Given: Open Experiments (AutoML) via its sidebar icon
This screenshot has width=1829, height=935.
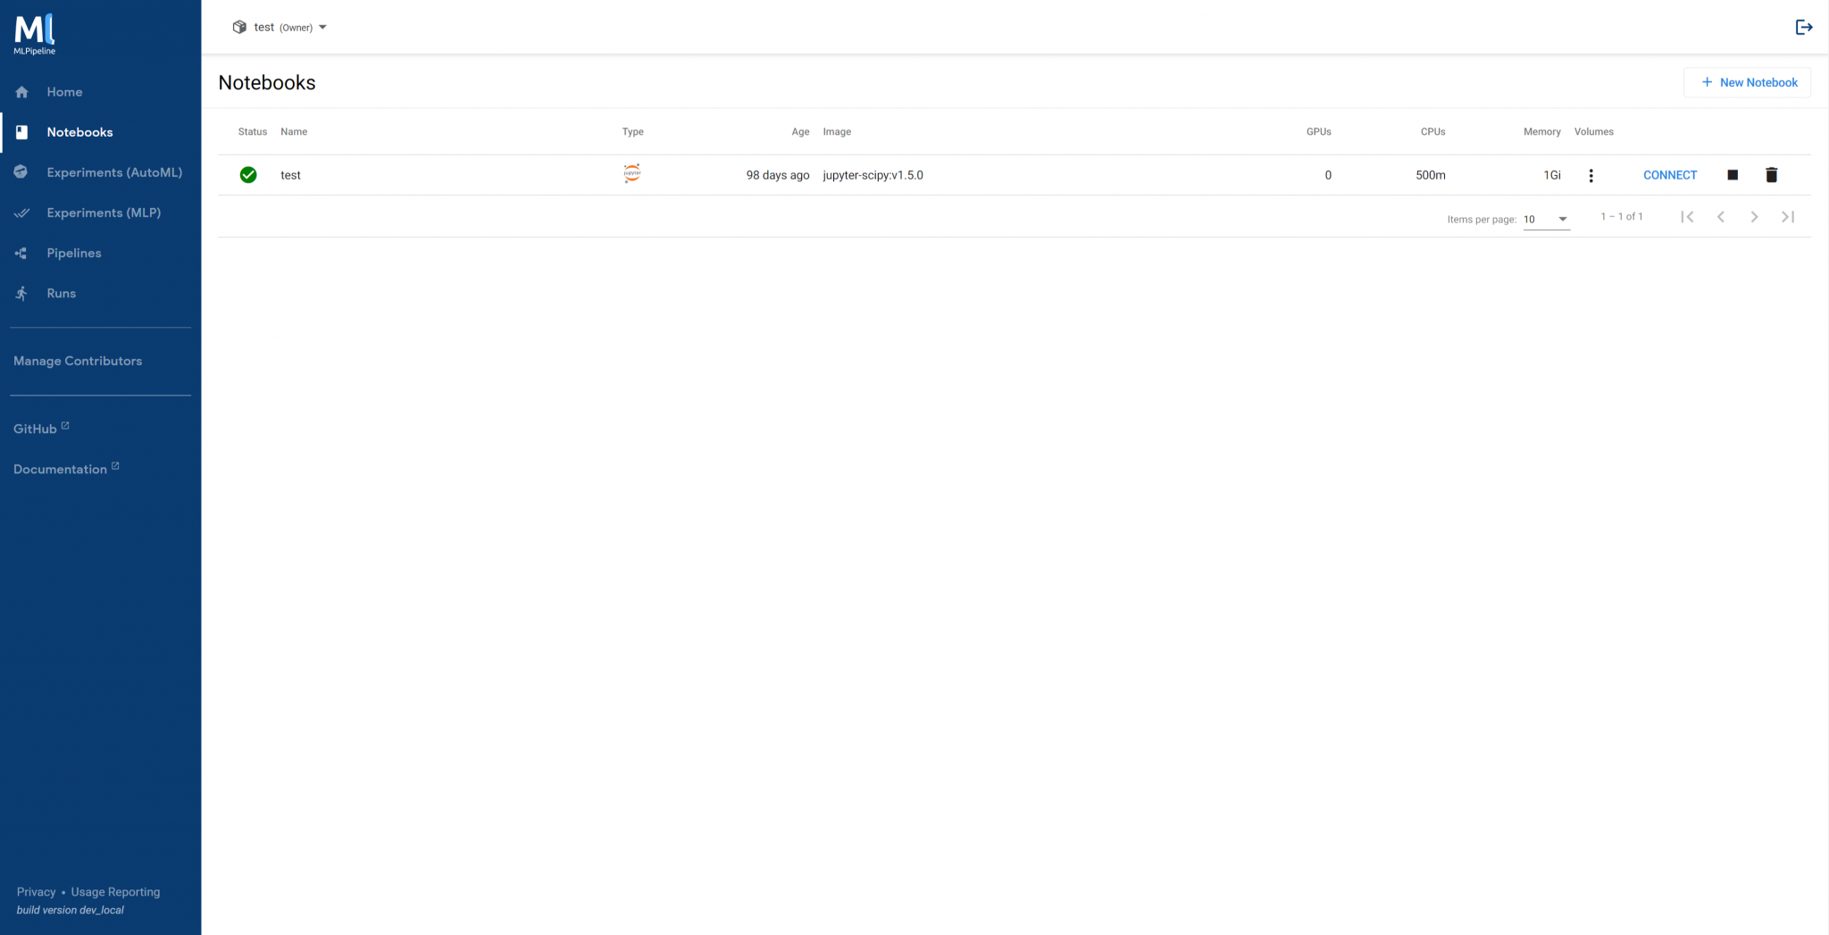Looking at the screenshot, I should point(21,171).
